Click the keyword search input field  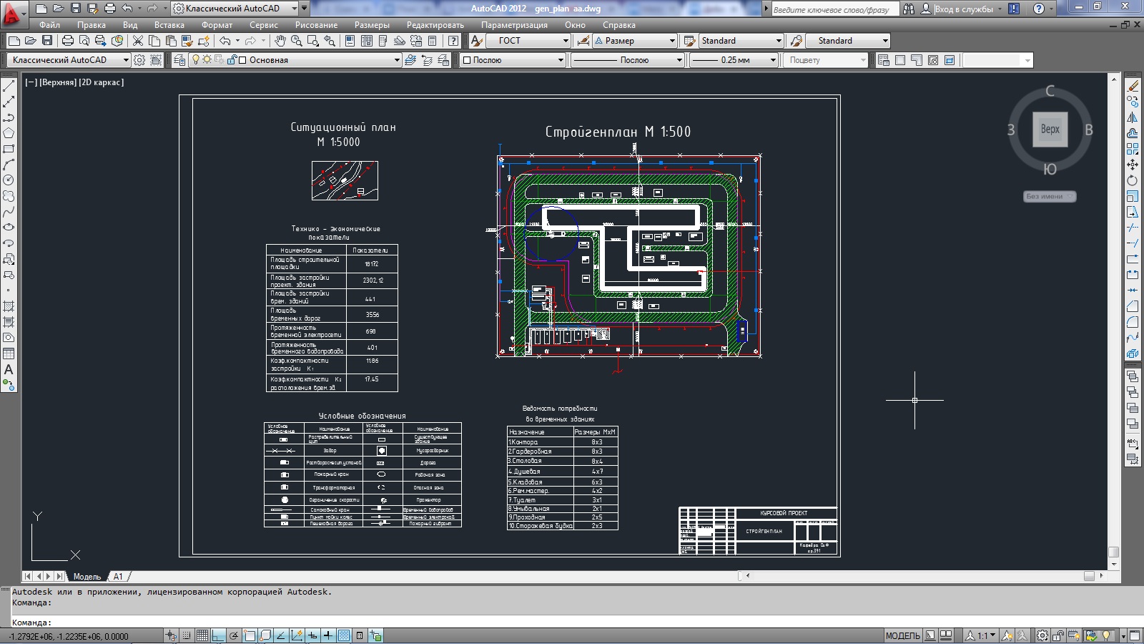[833, 9]
